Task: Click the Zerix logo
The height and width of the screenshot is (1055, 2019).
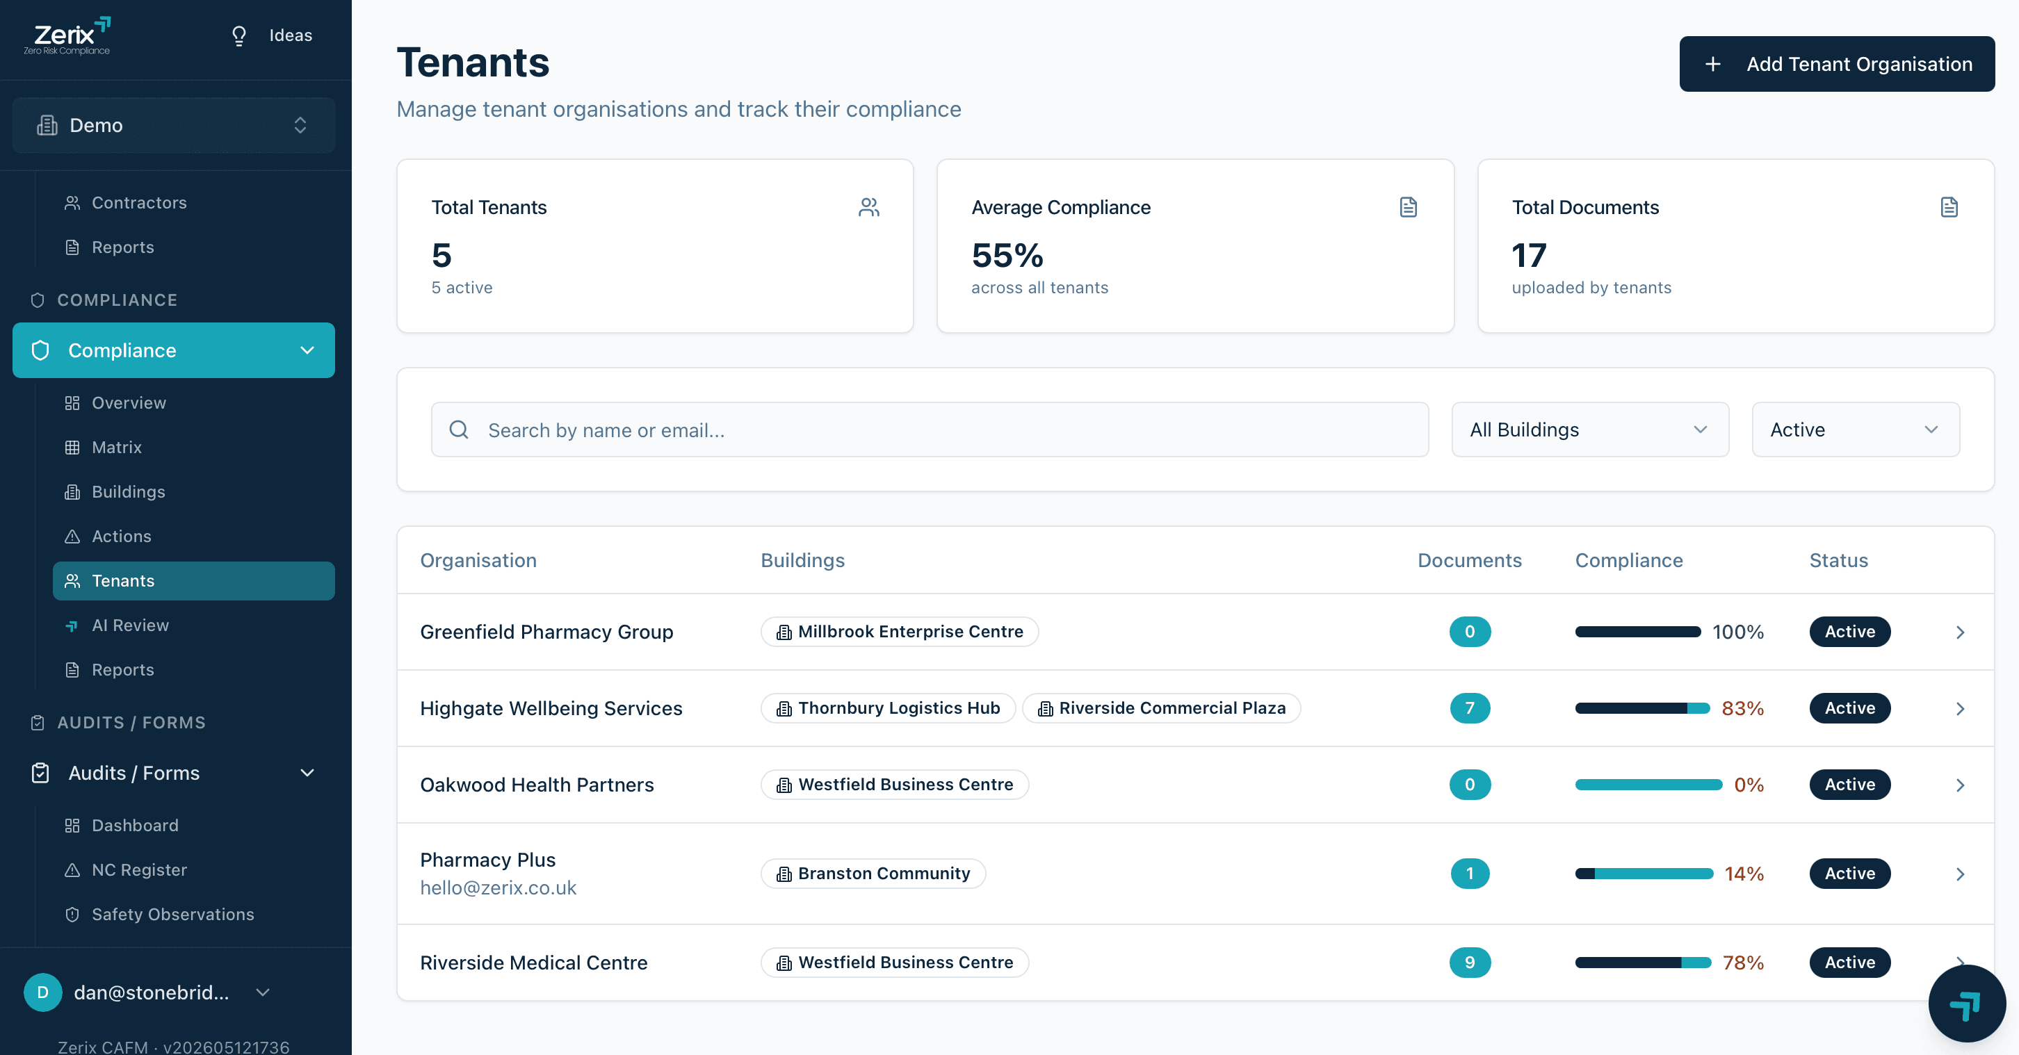Action: coord(67,36)
